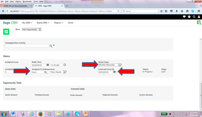The width and height of the screenshot is (202, 117).
Task: Open the Notify Time calendar picker
Action: pyautogui.click(x=48, y=65)
